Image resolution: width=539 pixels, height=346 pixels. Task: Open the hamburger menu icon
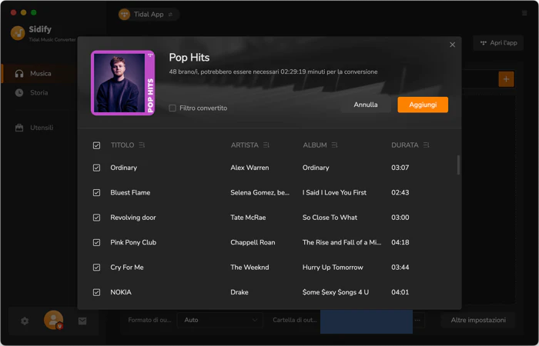[524, 13]
